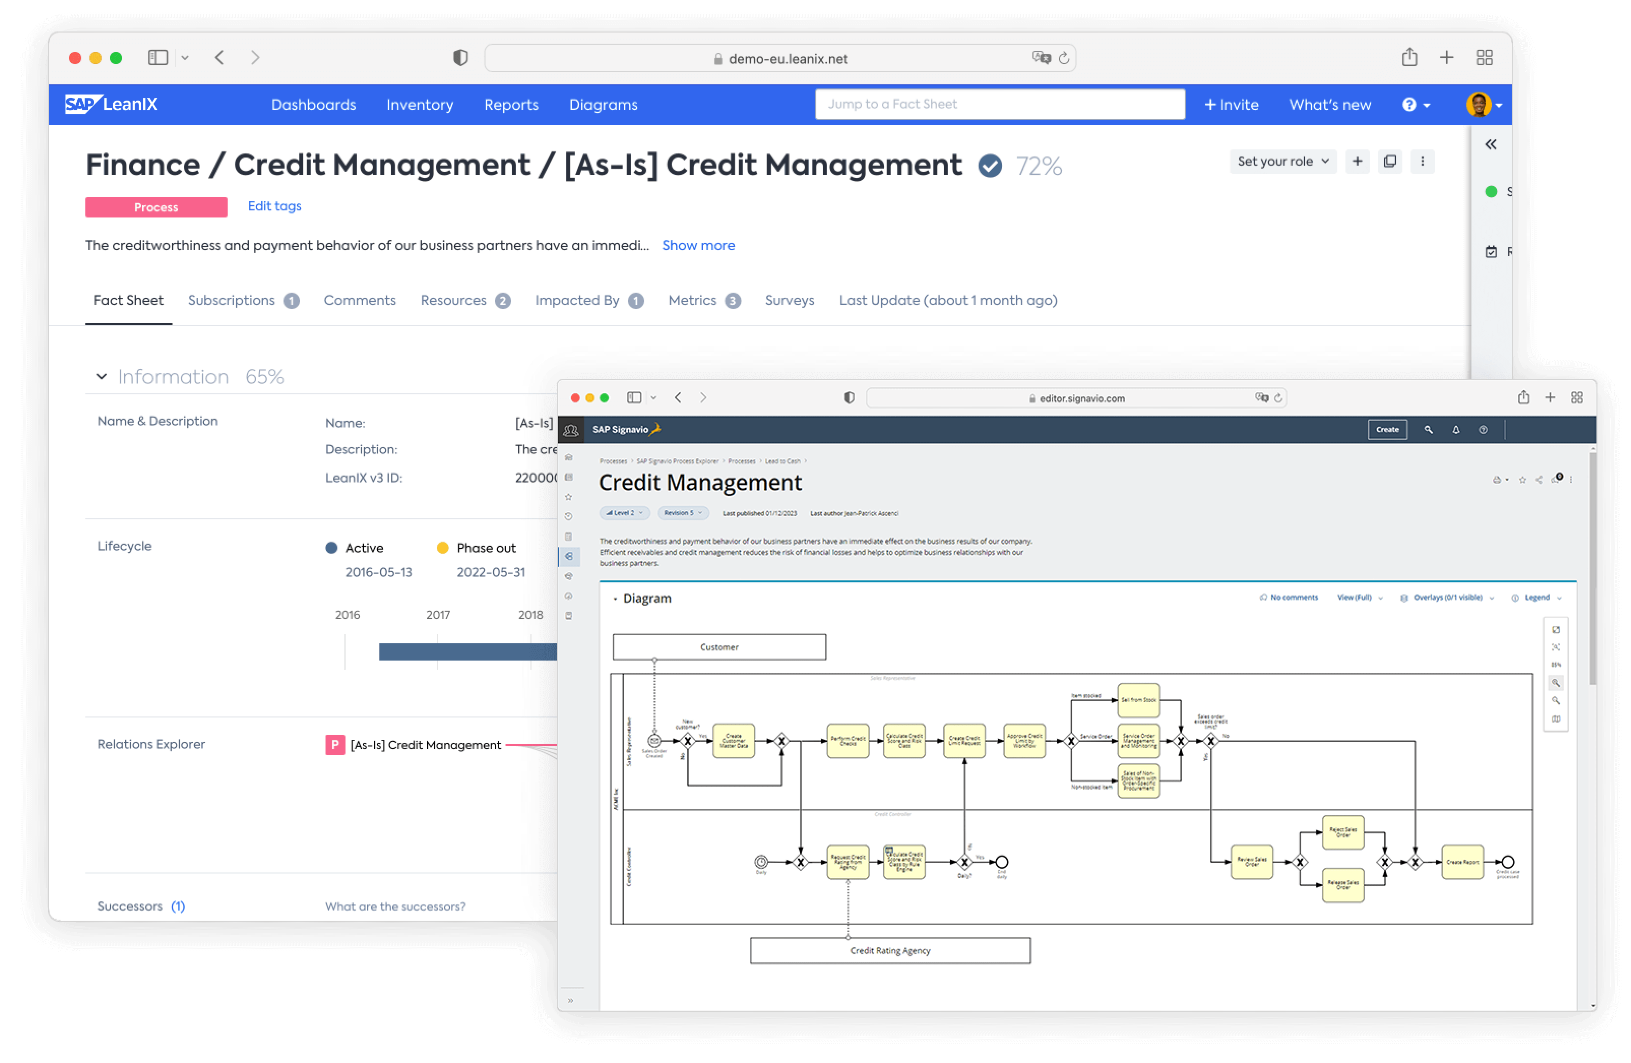Open Signavio notifications bell

1456,430
